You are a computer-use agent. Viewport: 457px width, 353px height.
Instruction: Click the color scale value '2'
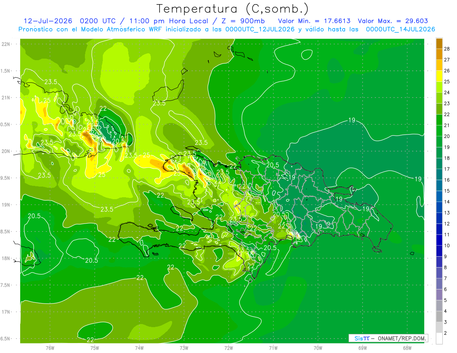tap(446, 333)
